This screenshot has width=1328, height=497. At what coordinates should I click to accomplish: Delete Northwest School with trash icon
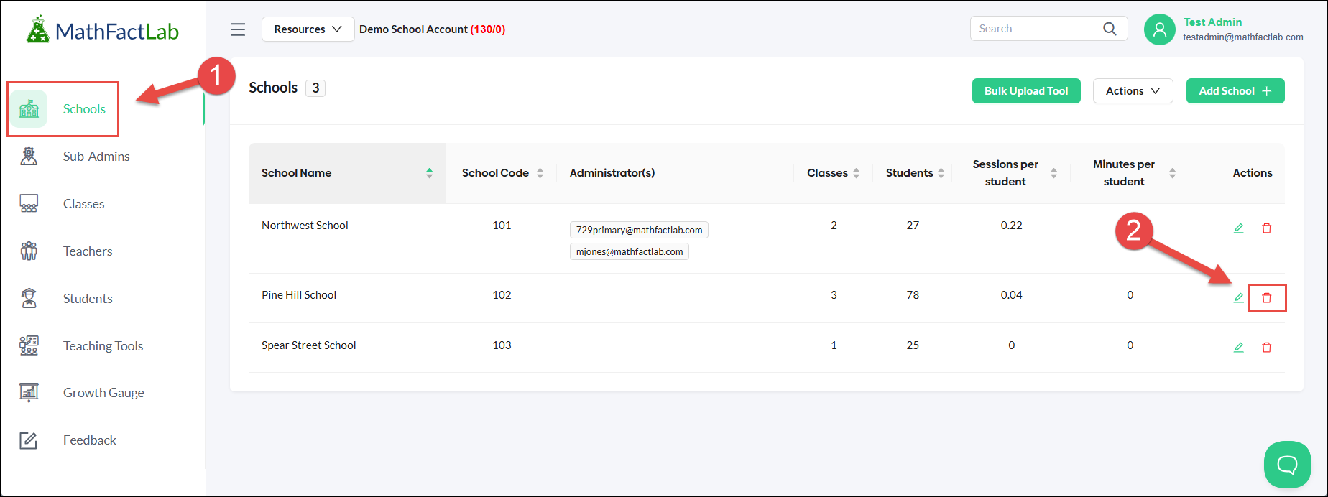point(1267,228)
